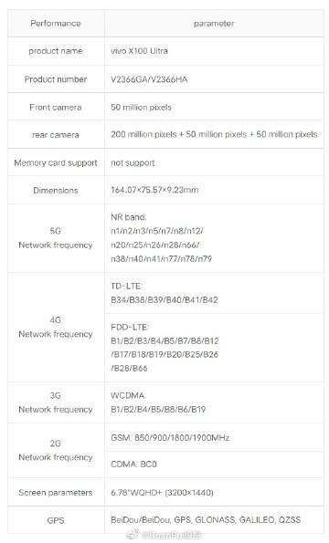
Task: Click the '5G Network frequency' label
Action: [x=56, y=238]
